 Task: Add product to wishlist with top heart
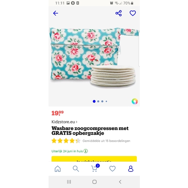coord(133,13)
